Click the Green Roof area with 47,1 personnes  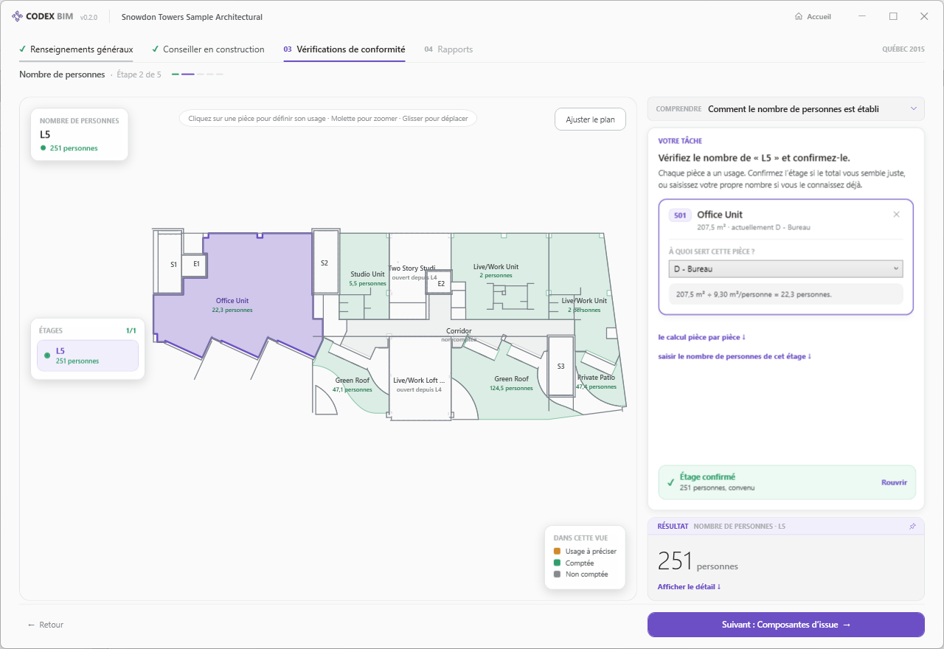coord(353,385)
